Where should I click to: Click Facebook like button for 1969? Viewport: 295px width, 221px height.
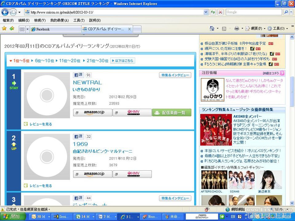point(78,137)
